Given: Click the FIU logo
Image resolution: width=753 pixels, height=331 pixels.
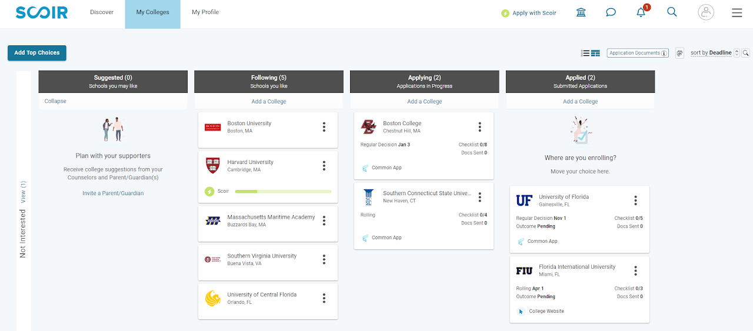Looking at the screenshot, I should tap(524, 271).
